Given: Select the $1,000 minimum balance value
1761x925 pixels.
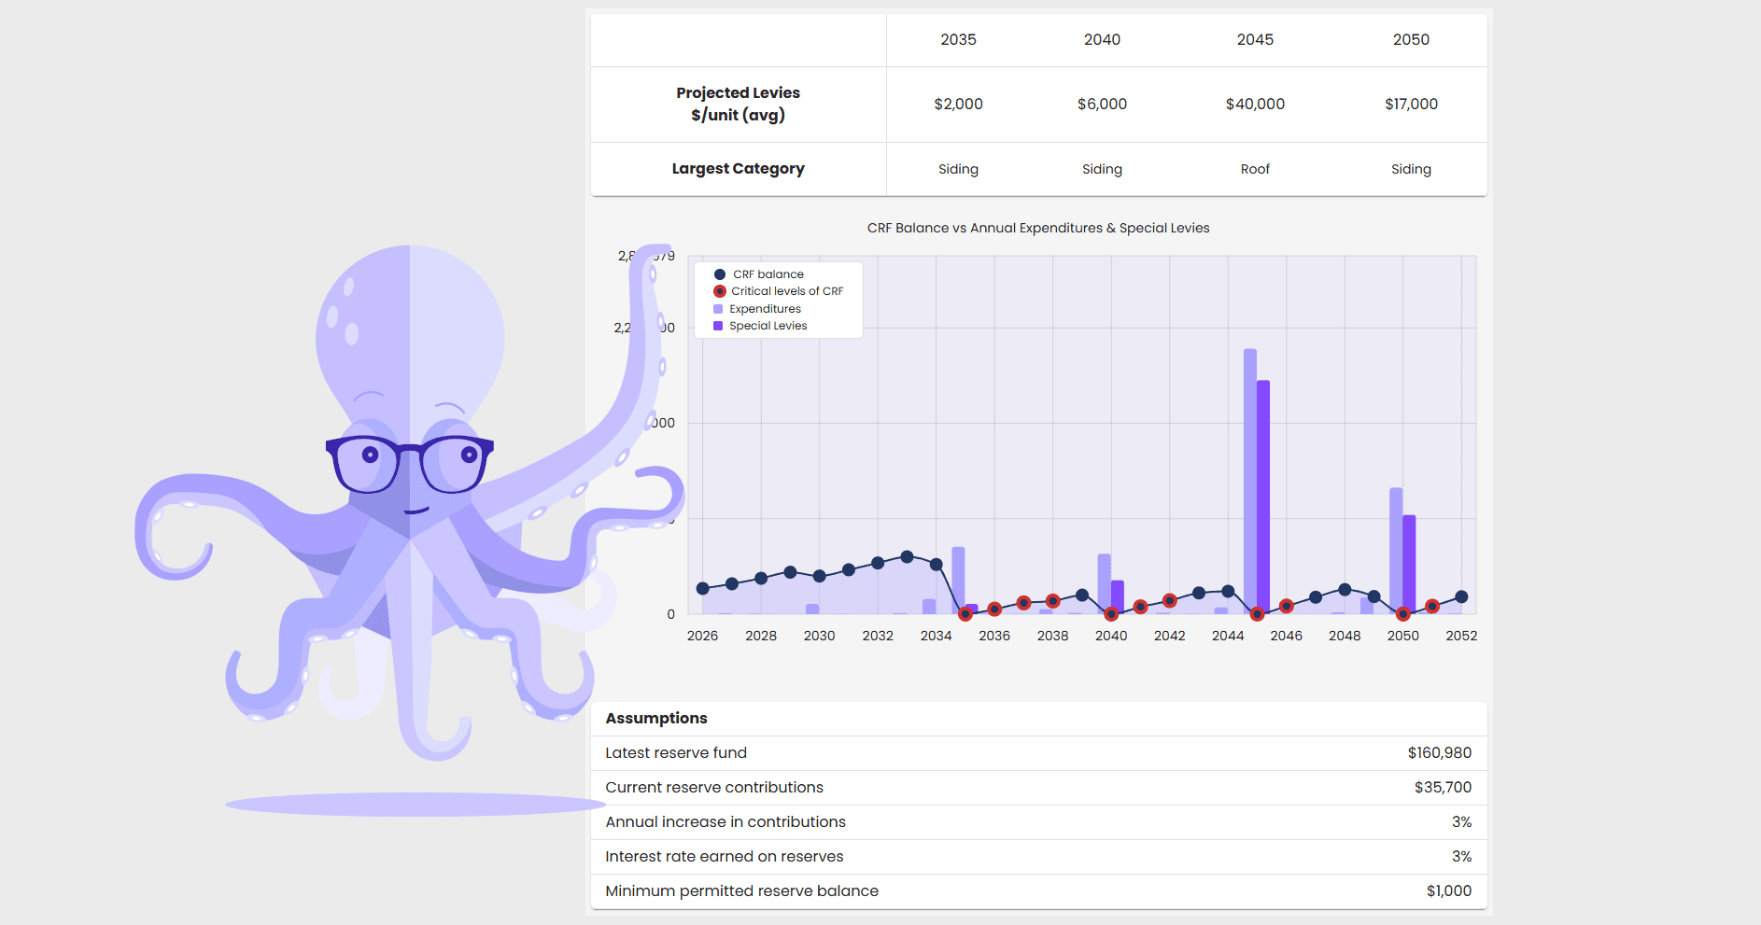Looking at the screenshot, I should pyautogui.click(x=1449, y=891).
